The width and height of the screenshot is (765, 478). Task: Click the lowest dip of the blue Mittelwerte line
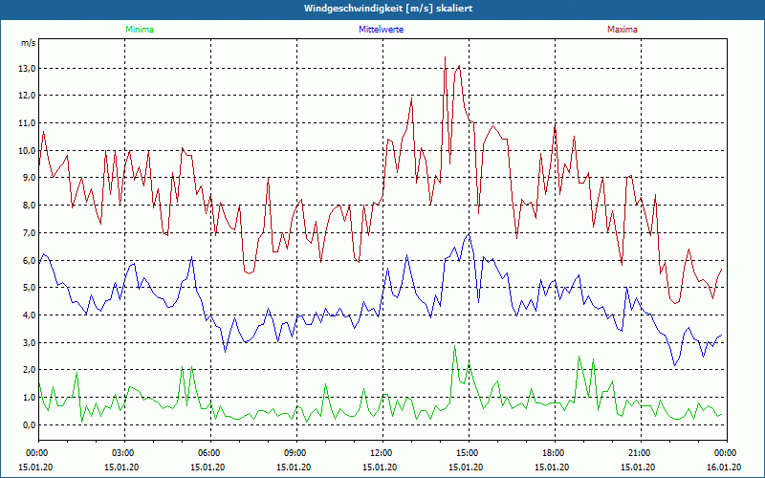tap(675, 365)
